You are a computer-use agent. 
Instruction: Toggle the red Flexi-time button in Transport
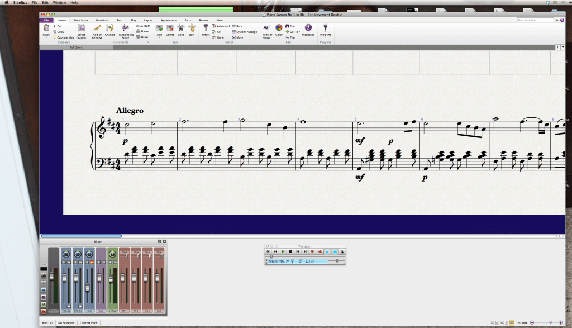320,251
